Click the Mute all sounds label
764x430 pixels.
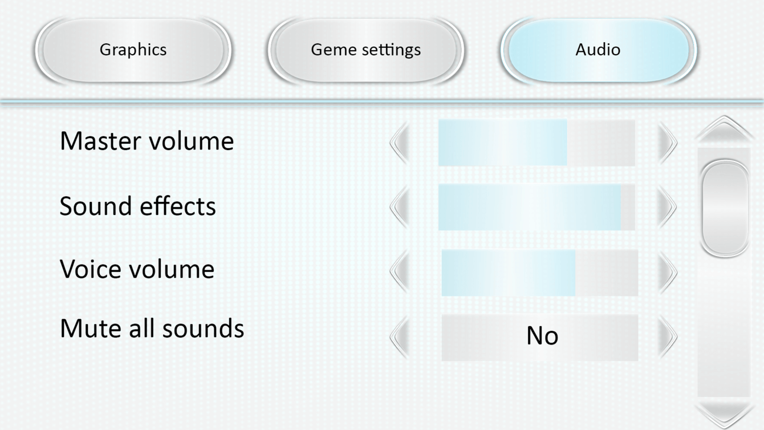point(152,328)
